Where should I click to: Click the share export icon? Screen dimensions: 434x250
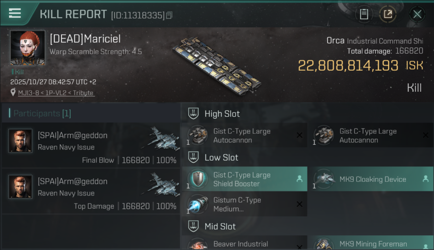pyautogui.click(x=388, y=14)
